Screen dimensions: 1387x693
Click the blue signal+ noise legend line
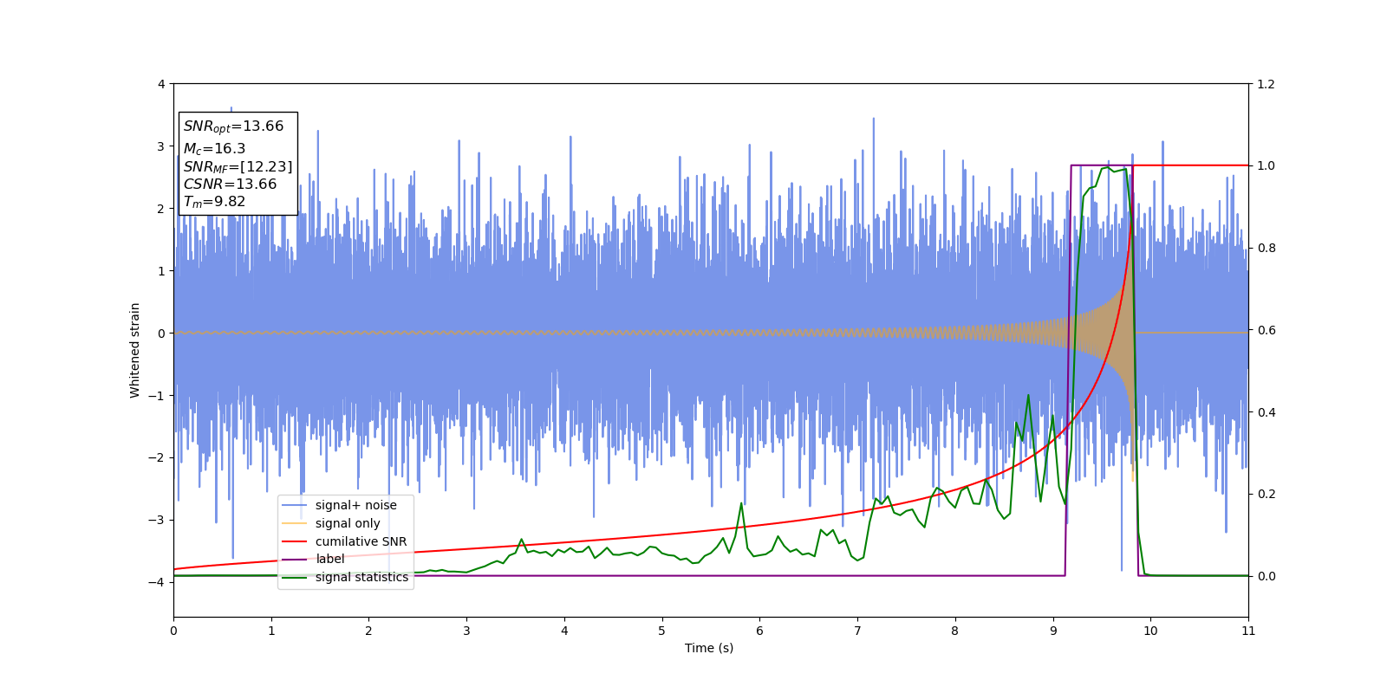pos(295,505)
